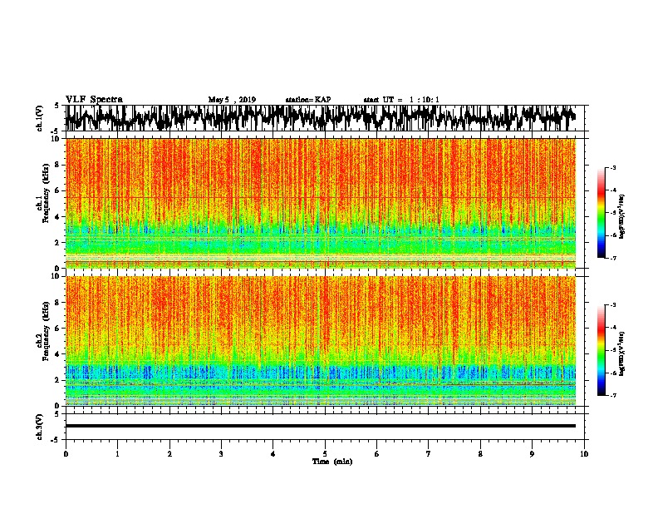Click time axis tick label "0"
This screenshot has width=658, height=509.
coord(66,454)
